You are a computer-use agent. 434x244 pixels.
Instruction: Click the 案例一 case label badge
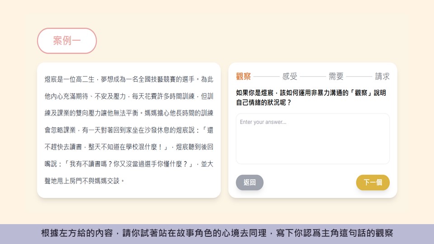(x=67, y=41)
